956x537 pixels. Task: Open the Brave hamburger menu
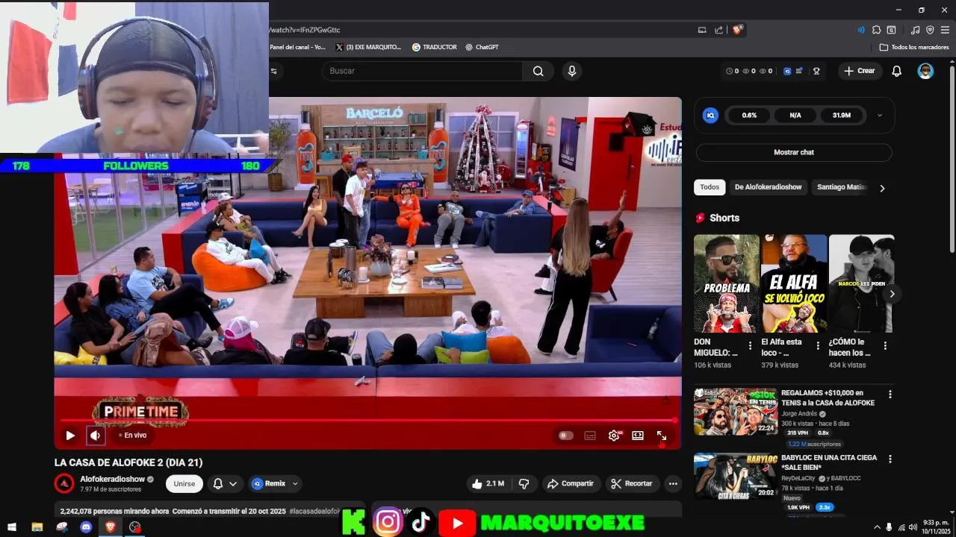tap(945, 30)
